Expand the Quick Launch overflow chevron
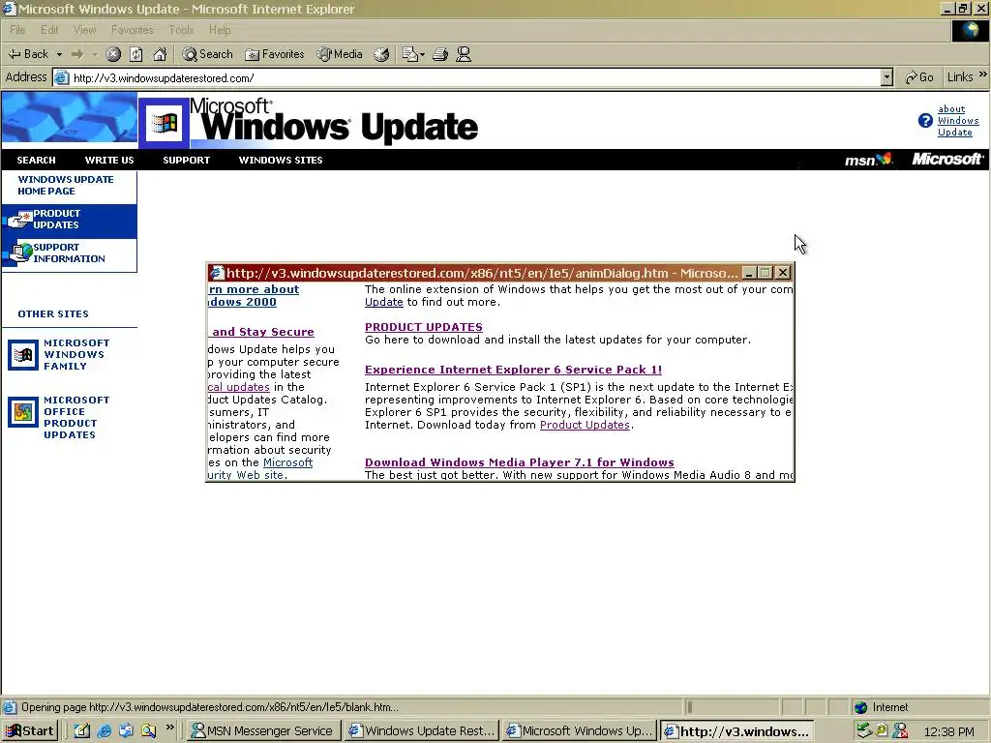Image resolution: width=991 pixels, height=743 pixels. tap(170, 728)
